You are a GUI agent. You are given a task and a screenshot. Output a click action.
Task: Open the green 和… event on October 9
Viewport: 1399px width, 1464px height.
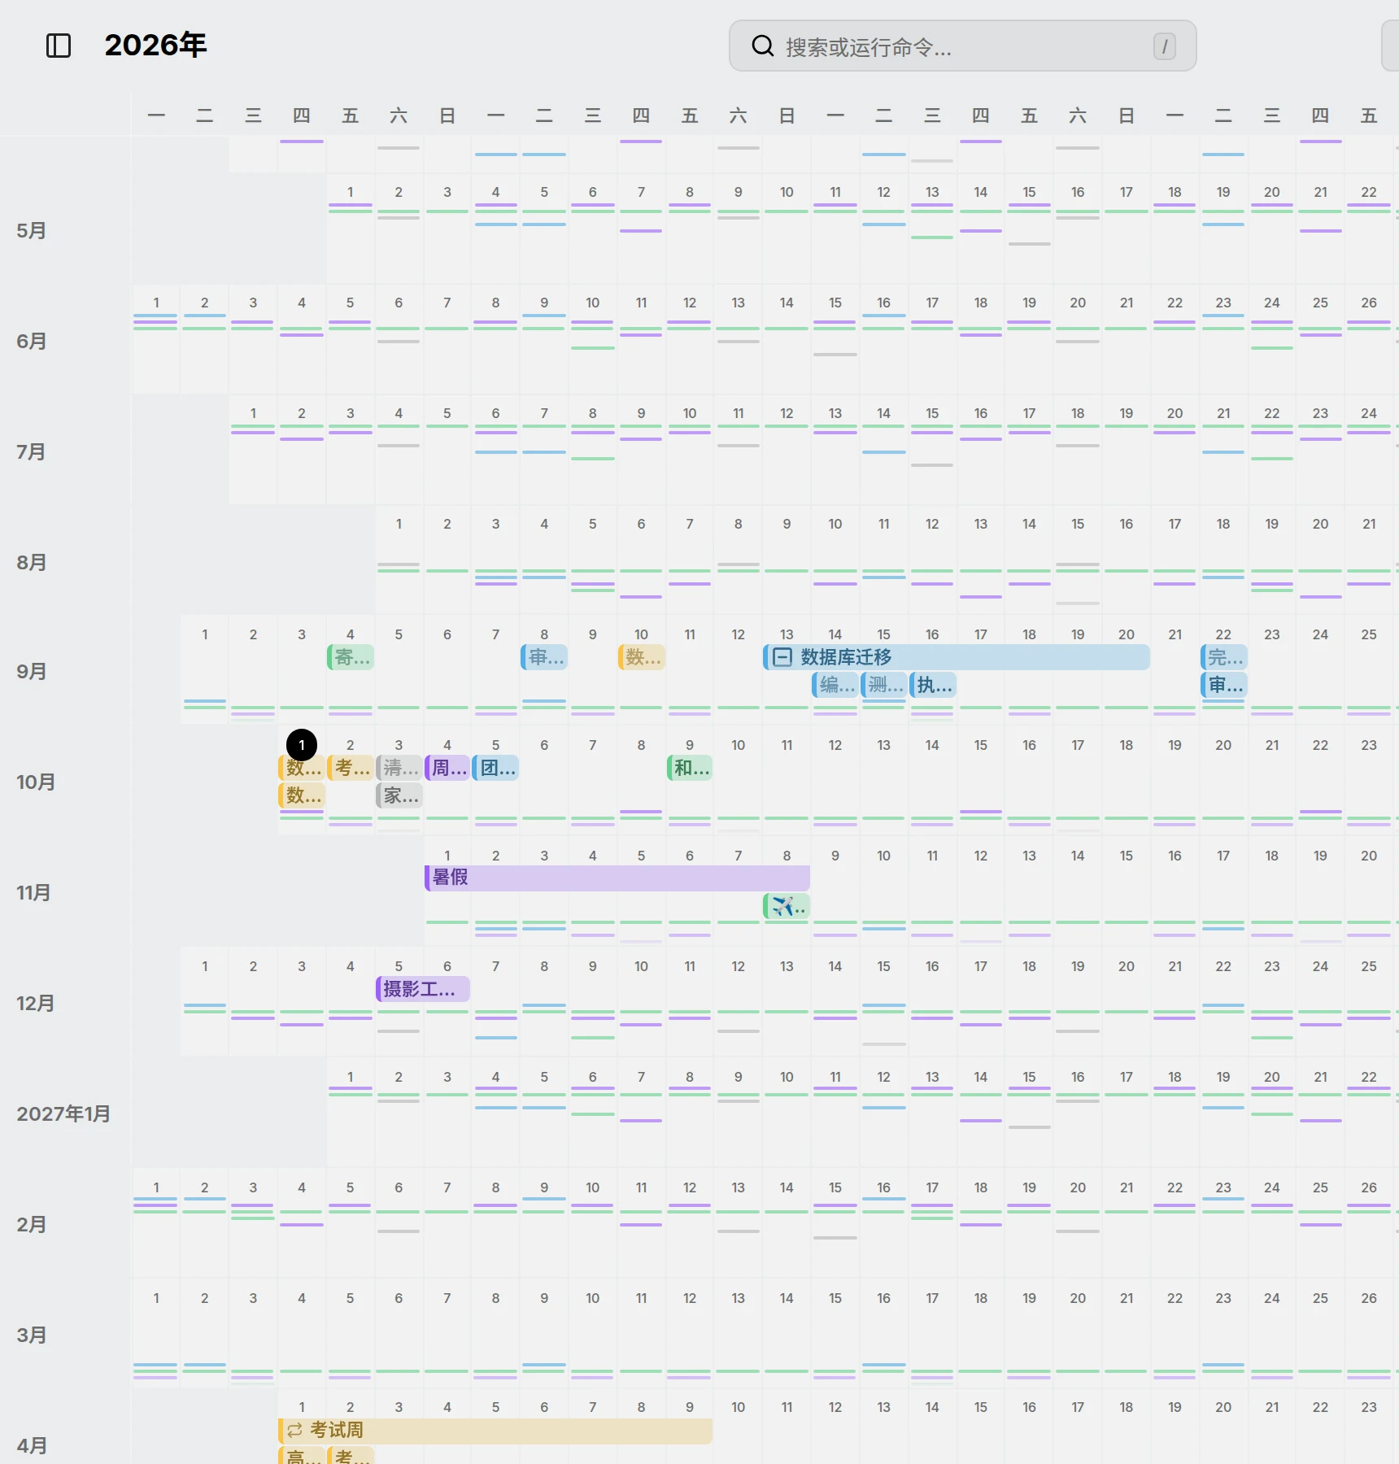[x=690, y=768]
